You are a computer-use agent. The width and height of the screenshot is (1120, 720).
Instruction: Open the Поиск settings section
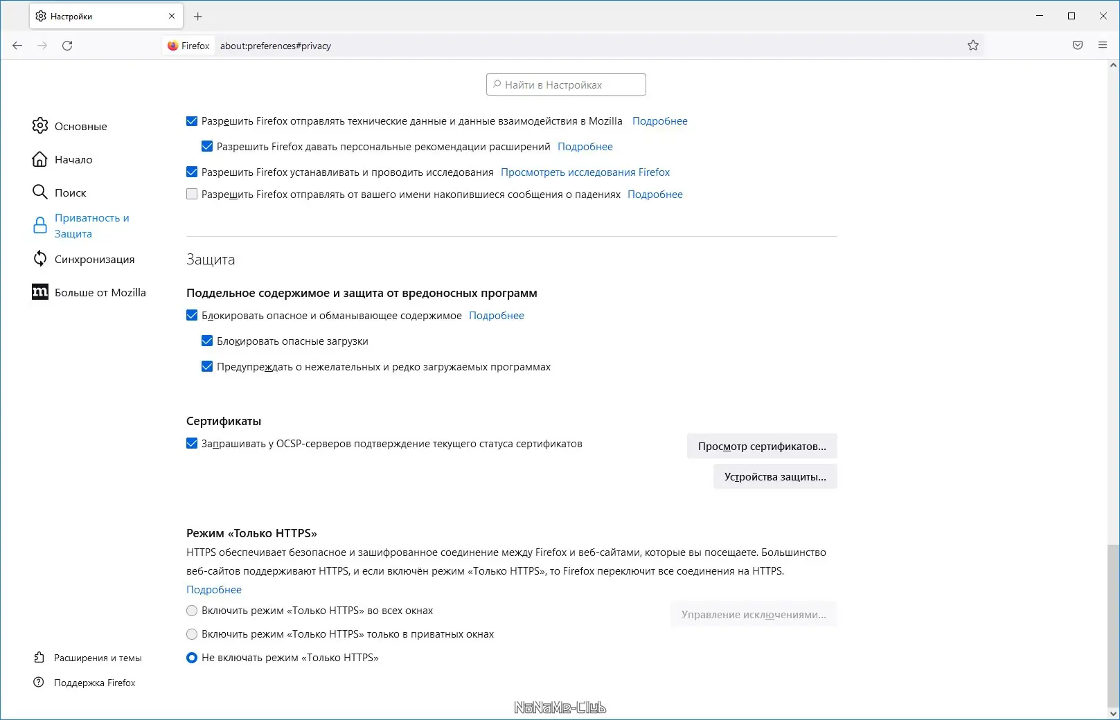[x=71, y=192]
